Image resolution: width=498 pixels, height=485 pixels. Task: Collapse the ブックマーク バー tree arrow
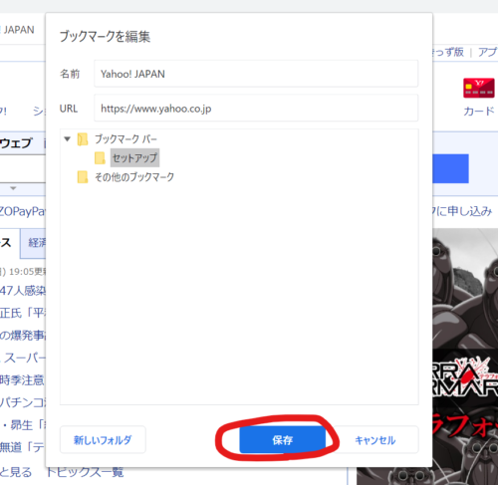coord(68,138)
